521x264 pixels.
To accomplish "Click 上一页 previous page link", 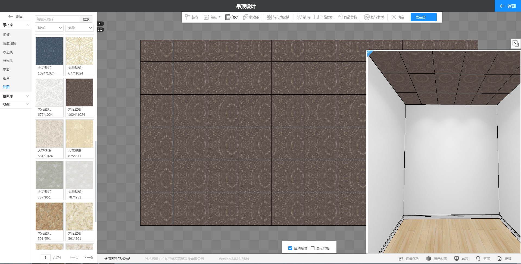I will pos(74,257).
